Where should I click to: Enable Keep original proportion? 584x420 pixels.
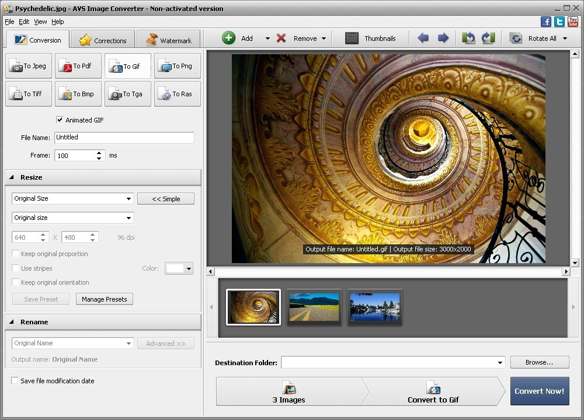15,254
